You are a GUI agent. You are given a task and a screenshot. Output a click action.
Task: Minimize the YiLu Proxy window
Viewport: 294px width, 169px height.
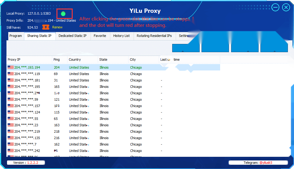click(x=275, y=8)
